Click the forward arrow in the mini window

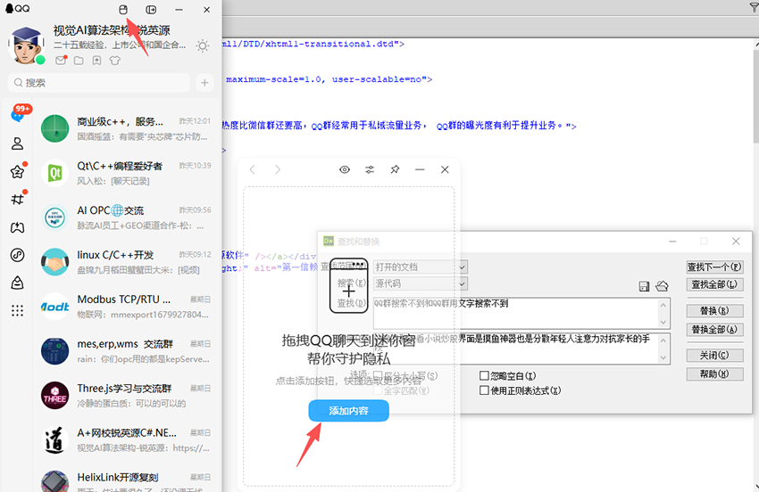pyautogui.click(x=278, y=169)
